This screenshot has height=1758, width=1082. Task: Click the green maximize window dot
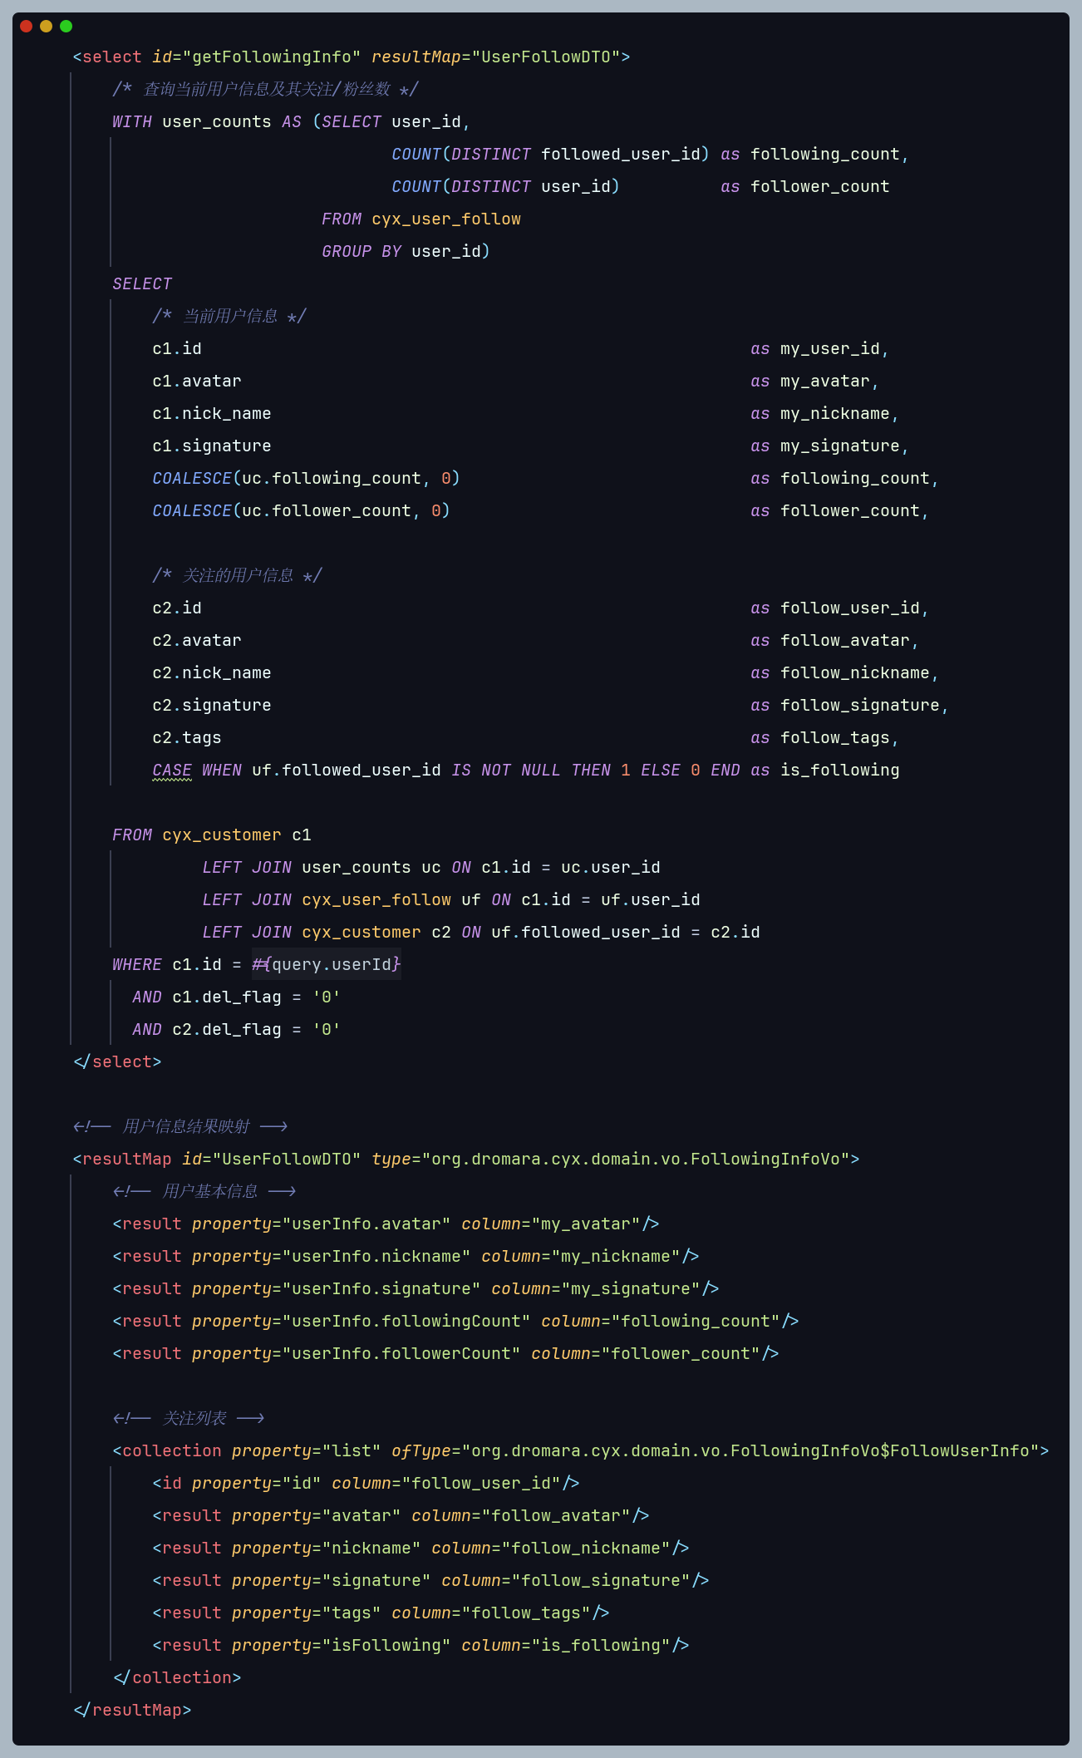tap(66, 26)
